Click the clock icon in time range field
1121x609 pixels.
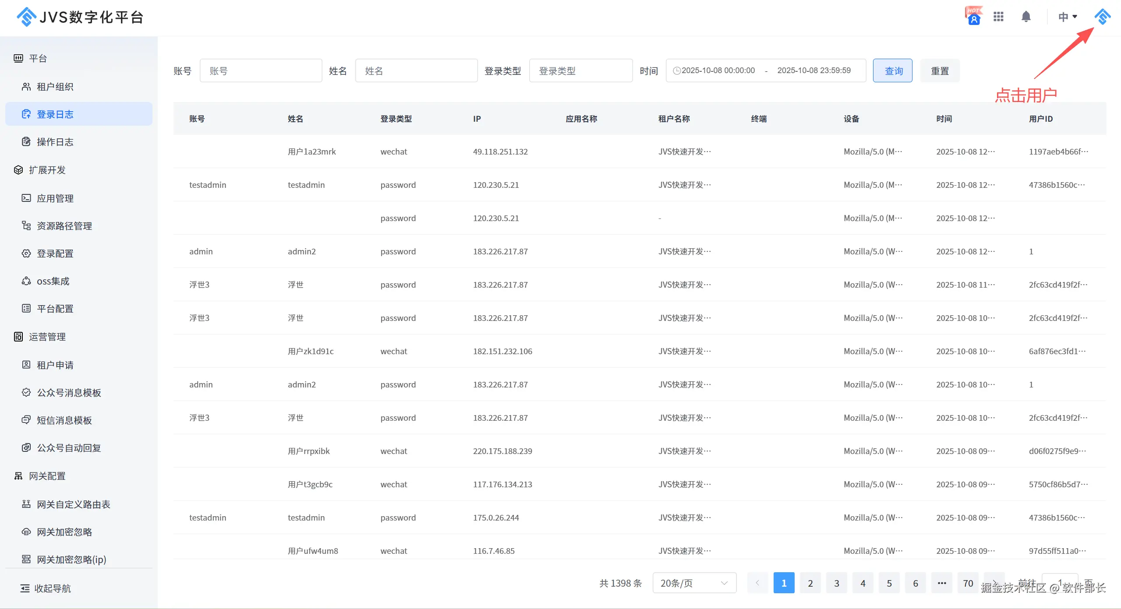[676, 70]
